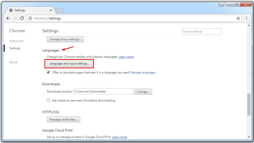Open the Chrome three-dot menu
Screen dimensions: 254x143
(246, 18)
